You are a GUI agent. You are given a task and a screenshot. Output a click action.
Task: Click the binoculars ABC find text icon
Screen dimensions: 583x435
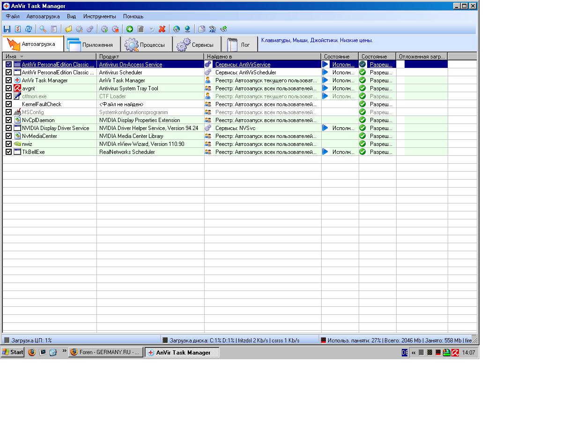pyautogui.click(x=213, y=29)
